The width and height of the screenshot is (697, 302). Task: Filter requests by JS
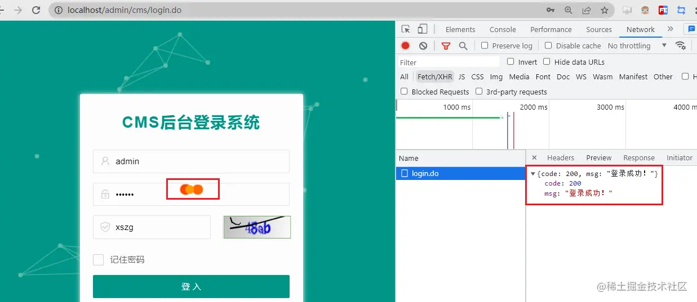point(461,76)
